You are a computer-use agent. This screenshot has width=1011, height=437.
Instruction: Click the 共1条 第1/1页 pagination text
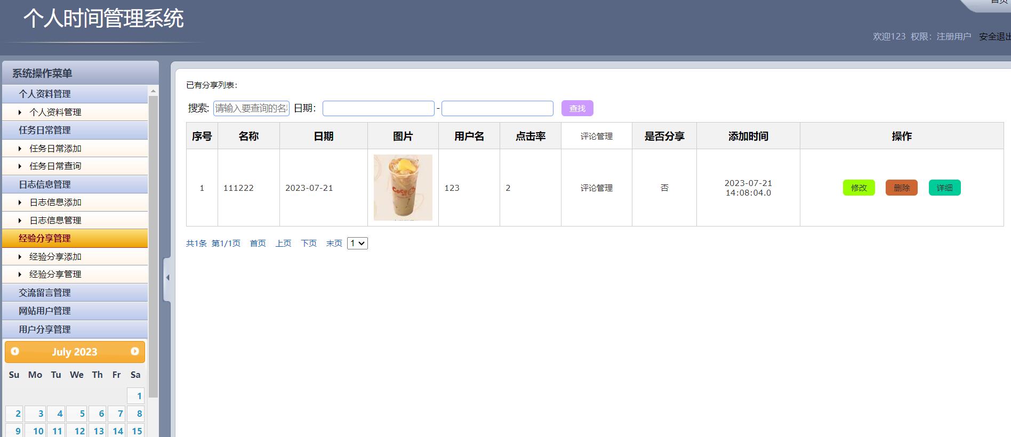click(213, 243)
